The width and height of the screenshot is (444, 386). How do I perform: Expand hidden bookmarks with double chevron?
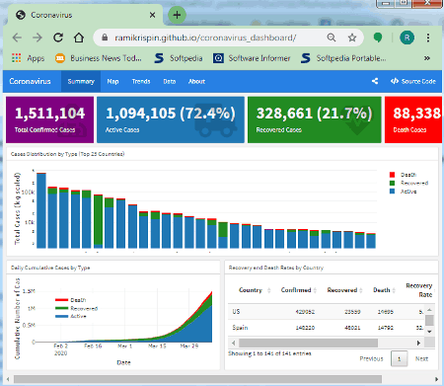pos(426,58)
